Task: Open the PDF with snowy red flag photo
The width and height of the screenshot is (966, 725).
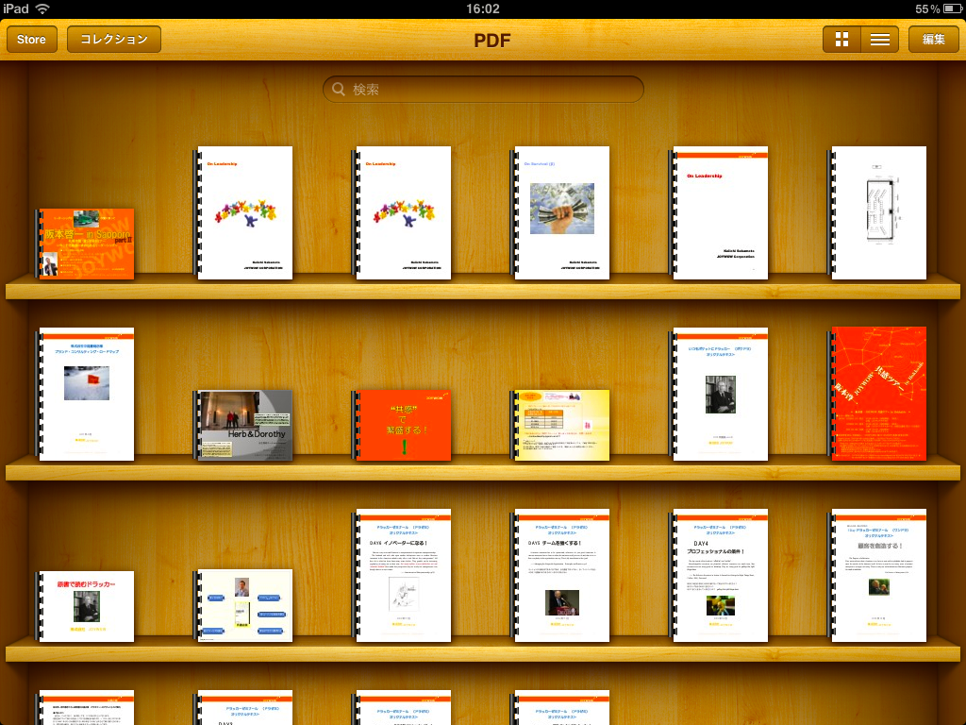Action: [85, 393]
